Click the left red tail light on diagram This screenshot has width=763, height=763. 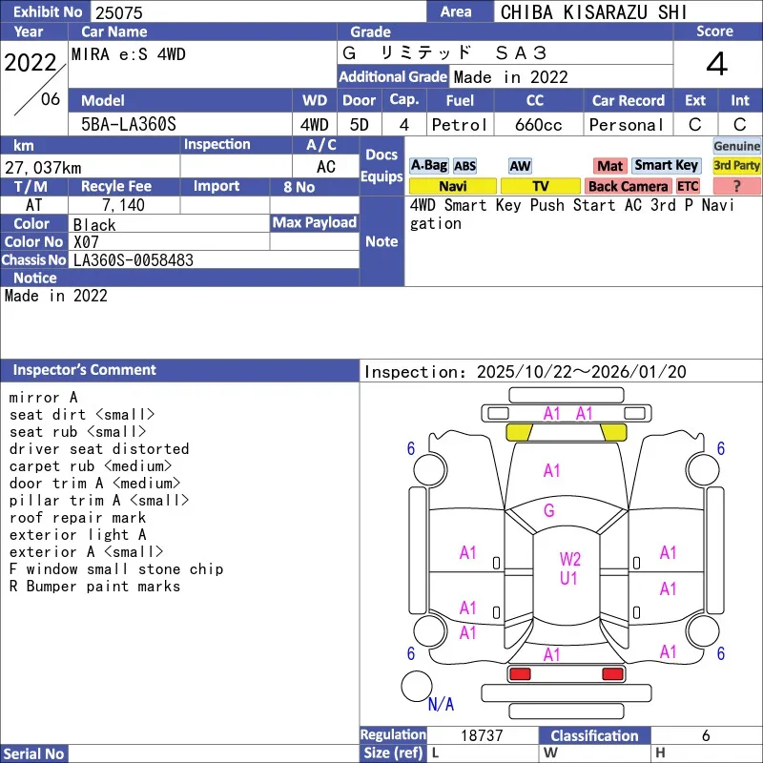[520, 674]
